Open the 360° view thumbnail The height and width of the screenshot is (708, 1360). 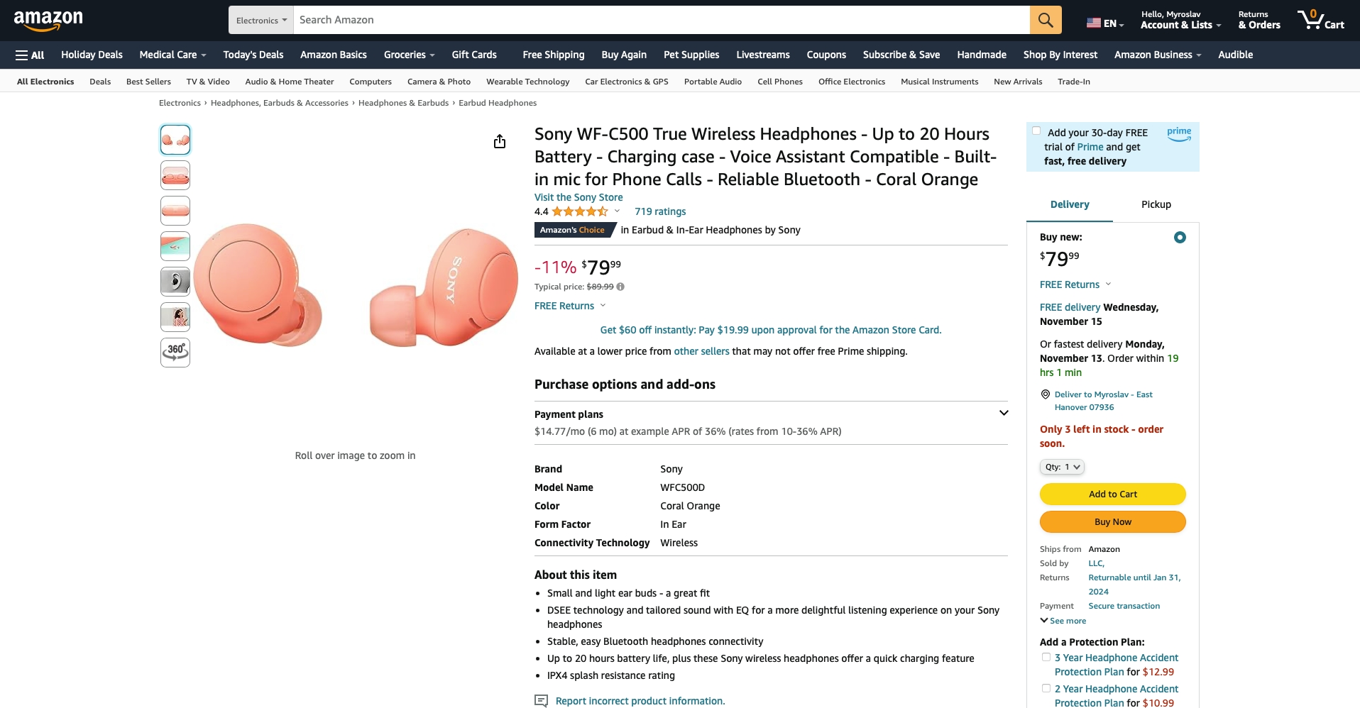pos(175,352)
